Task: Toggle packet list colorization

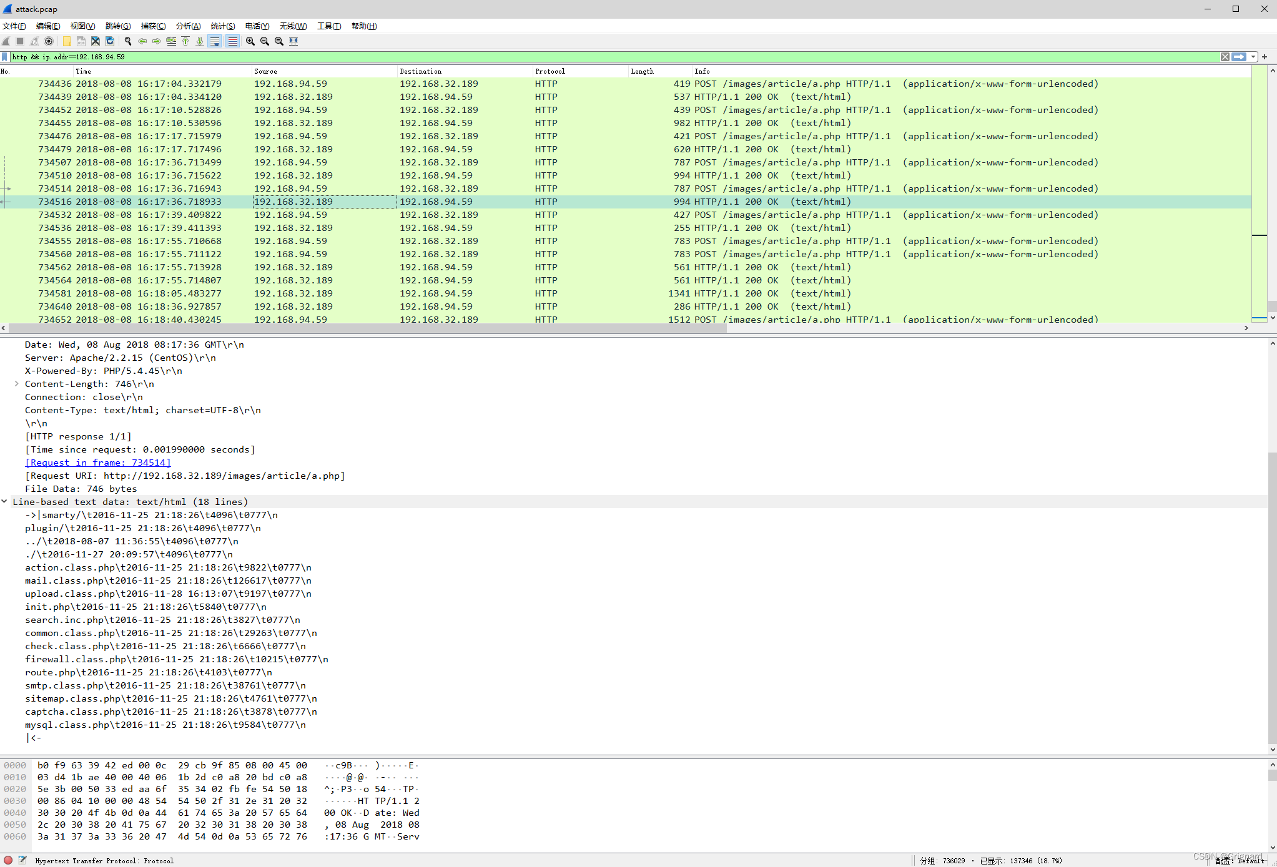Action: (x=232, y=41)
